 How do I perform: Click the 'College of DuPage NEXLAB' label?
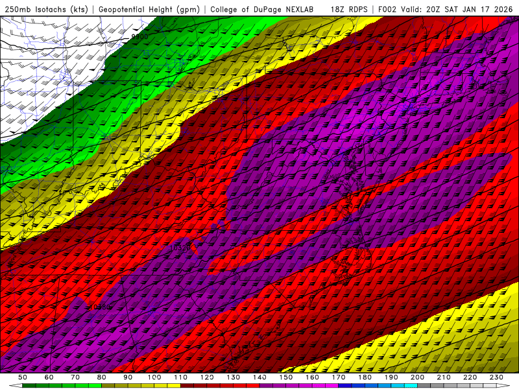261,10
